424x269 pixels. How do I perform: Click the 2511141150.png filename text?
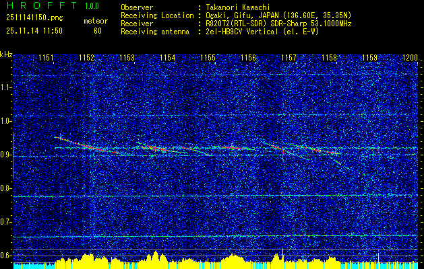tap(34, 18)
